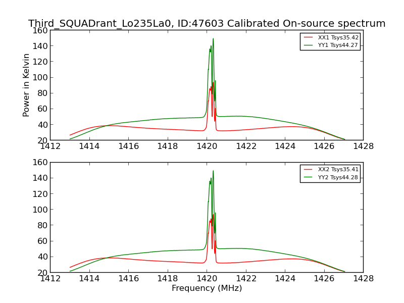This screenshot has width=404, height=303.
Task: Click the 1426 x-tick label of top plot
Action: (324, 146)
